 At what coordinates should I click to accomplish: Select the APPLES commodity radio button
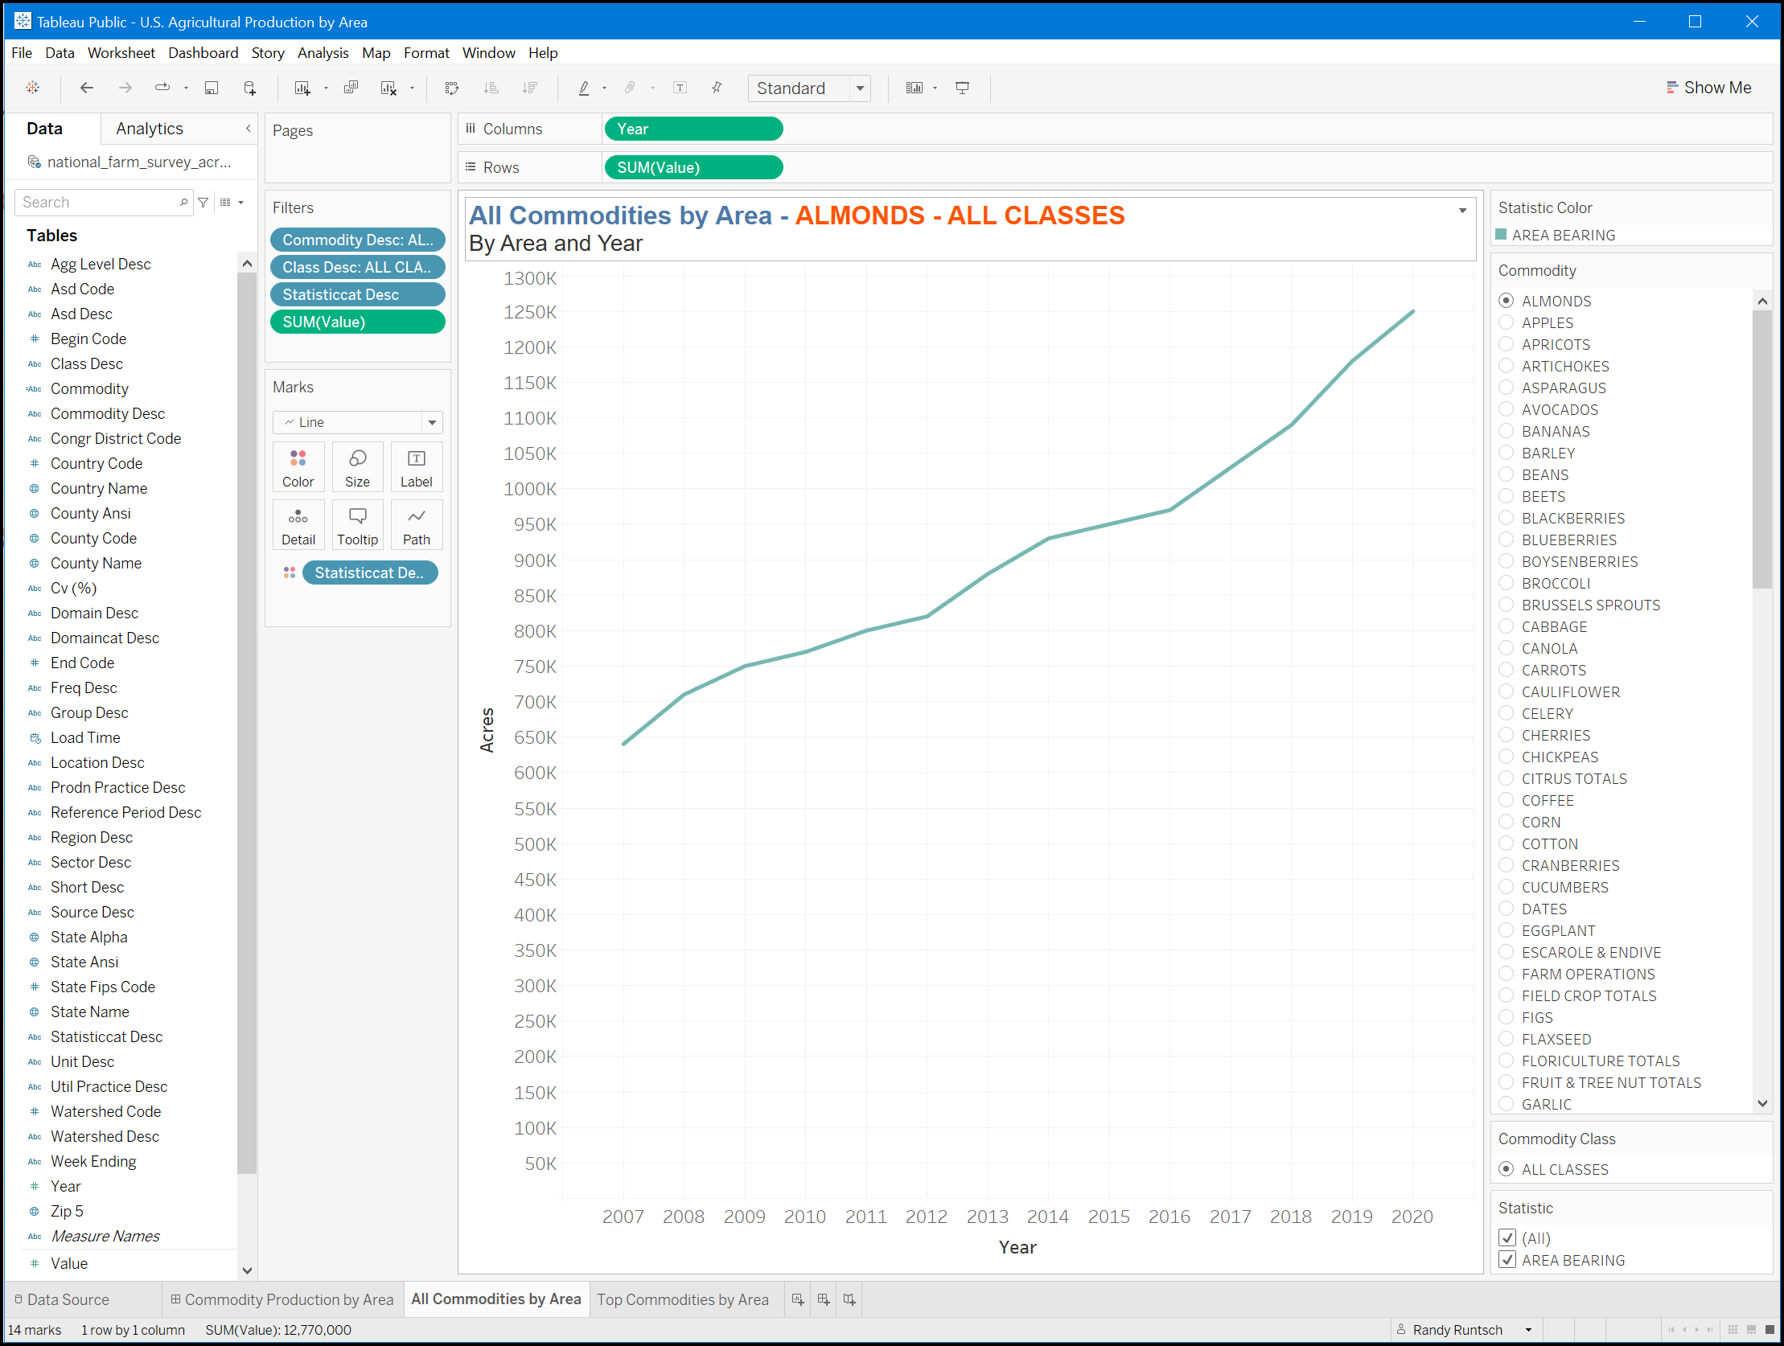[1506, 322]
